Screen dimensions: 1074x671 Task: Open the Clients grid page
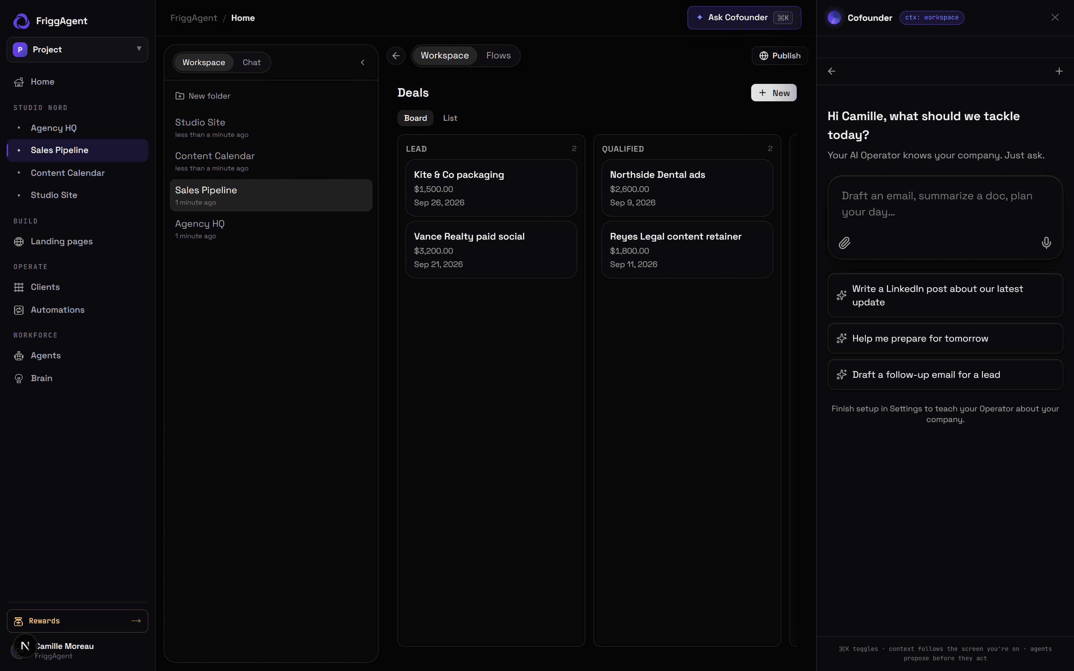pyautogui.click(x=77, y=287)
